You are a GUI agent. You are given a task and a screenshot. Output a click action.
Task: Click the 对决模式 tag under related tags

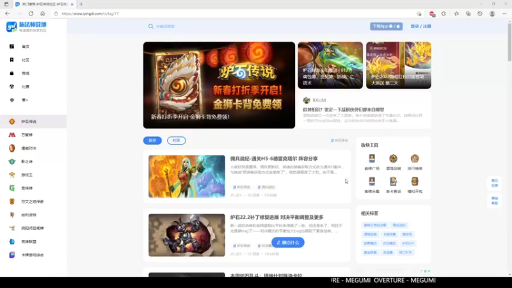tap(389, 244)
